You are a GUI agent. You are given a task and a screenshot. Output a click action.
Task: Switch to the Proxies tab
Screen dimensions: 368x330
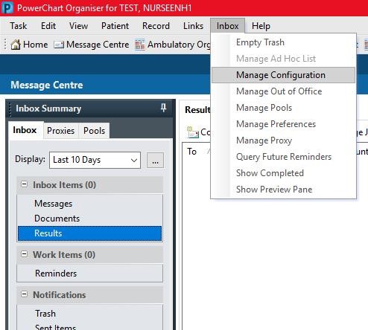coord(61,131)
